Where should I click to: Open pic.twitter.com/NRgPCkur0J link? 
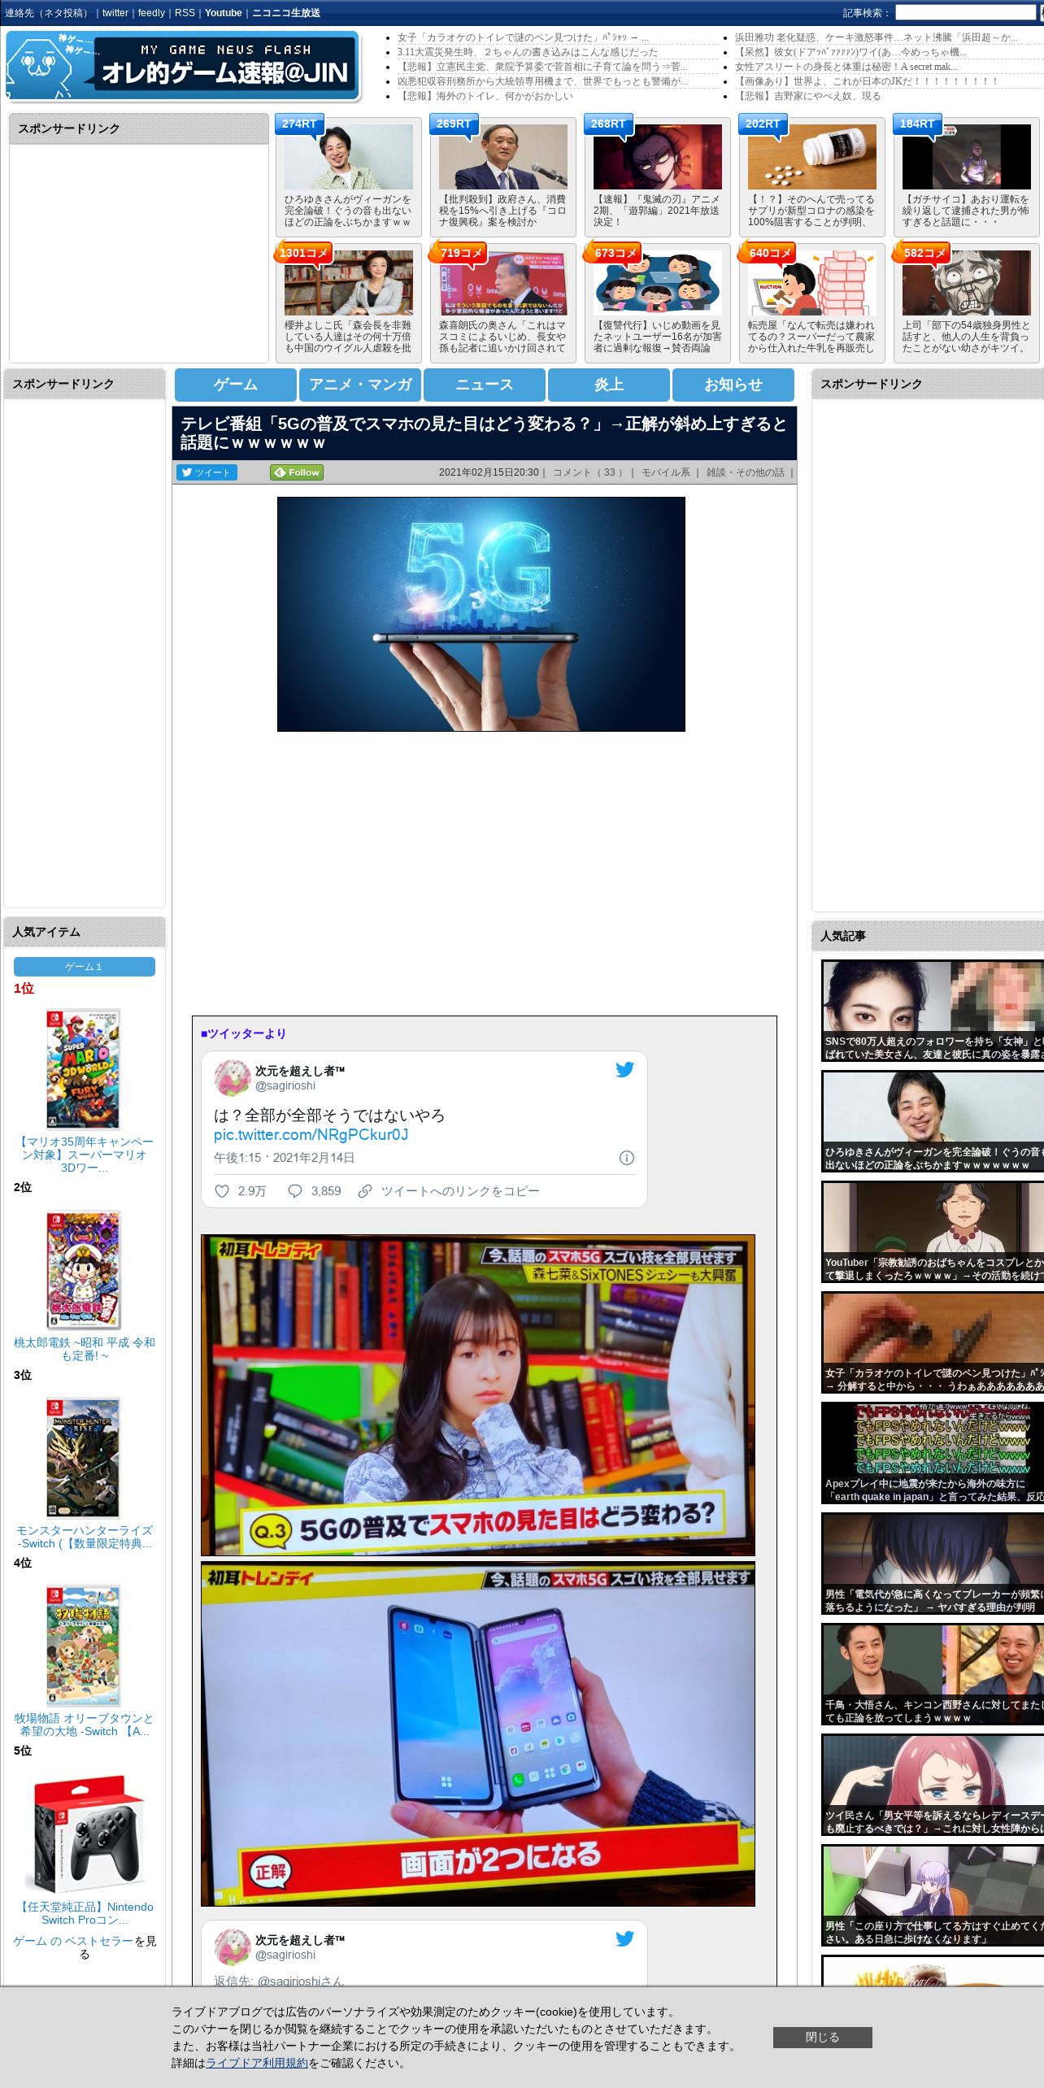[x=311, y=1135]
